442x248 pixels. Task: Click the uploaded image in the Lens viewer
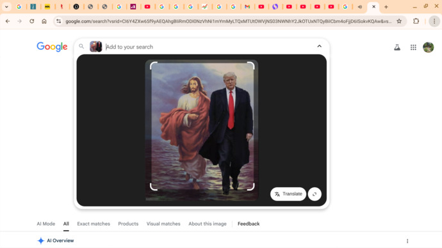[x=202, y=130]
